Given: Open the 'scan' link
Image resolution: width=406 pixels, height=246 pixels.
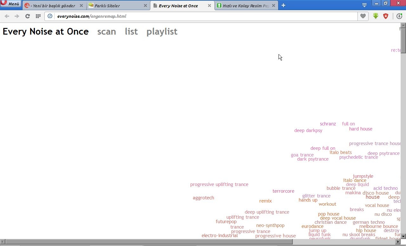Looking at the screenshot, I should [x=107, y=31].
